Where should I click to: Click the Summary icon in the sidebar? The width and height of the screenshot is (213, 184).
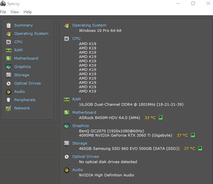tap(8, 25)
